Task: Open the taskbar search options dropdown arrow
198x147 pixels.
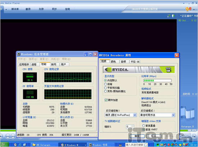Action: coord(149,145)
